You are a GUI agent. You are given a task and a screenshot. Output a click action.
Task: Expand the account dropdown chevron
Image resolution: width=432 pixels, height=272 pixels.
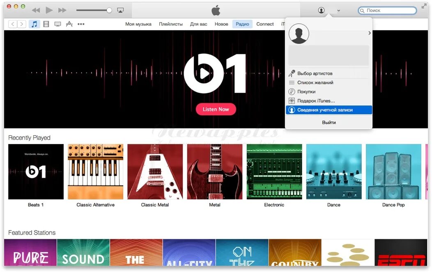pyautogui.click(x=339, y=11)
